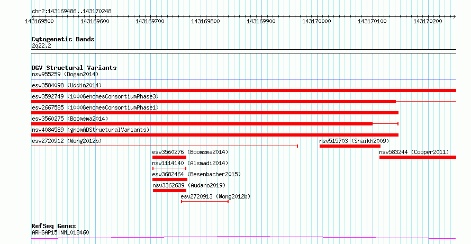This screenshot has width=471, height=244.
Task: Click ruler position 143170100
Action: point(373,21)
